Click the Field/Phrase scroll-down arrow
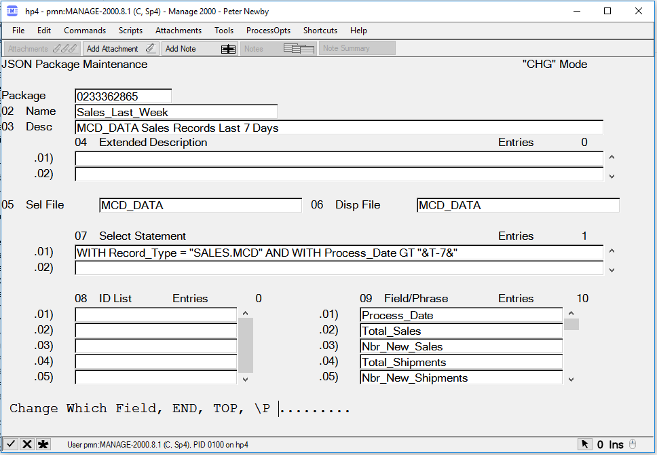The height and width of the screenshot is (455, 657). pyautogui.click(x=571, y=379)
